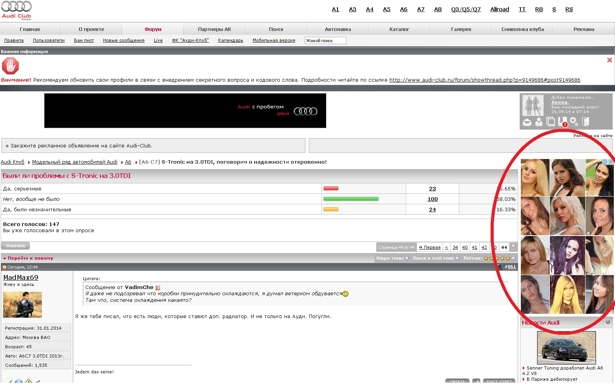The image size is (615, 385).
Task: Open the Опции темы dropdown
Action: click(393, 258)
